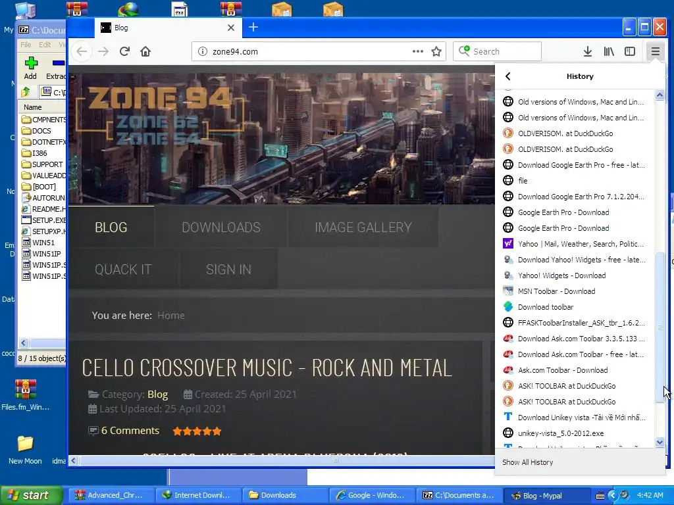
Task: Go back in browser navigation
Action: (x=82, y=51)
